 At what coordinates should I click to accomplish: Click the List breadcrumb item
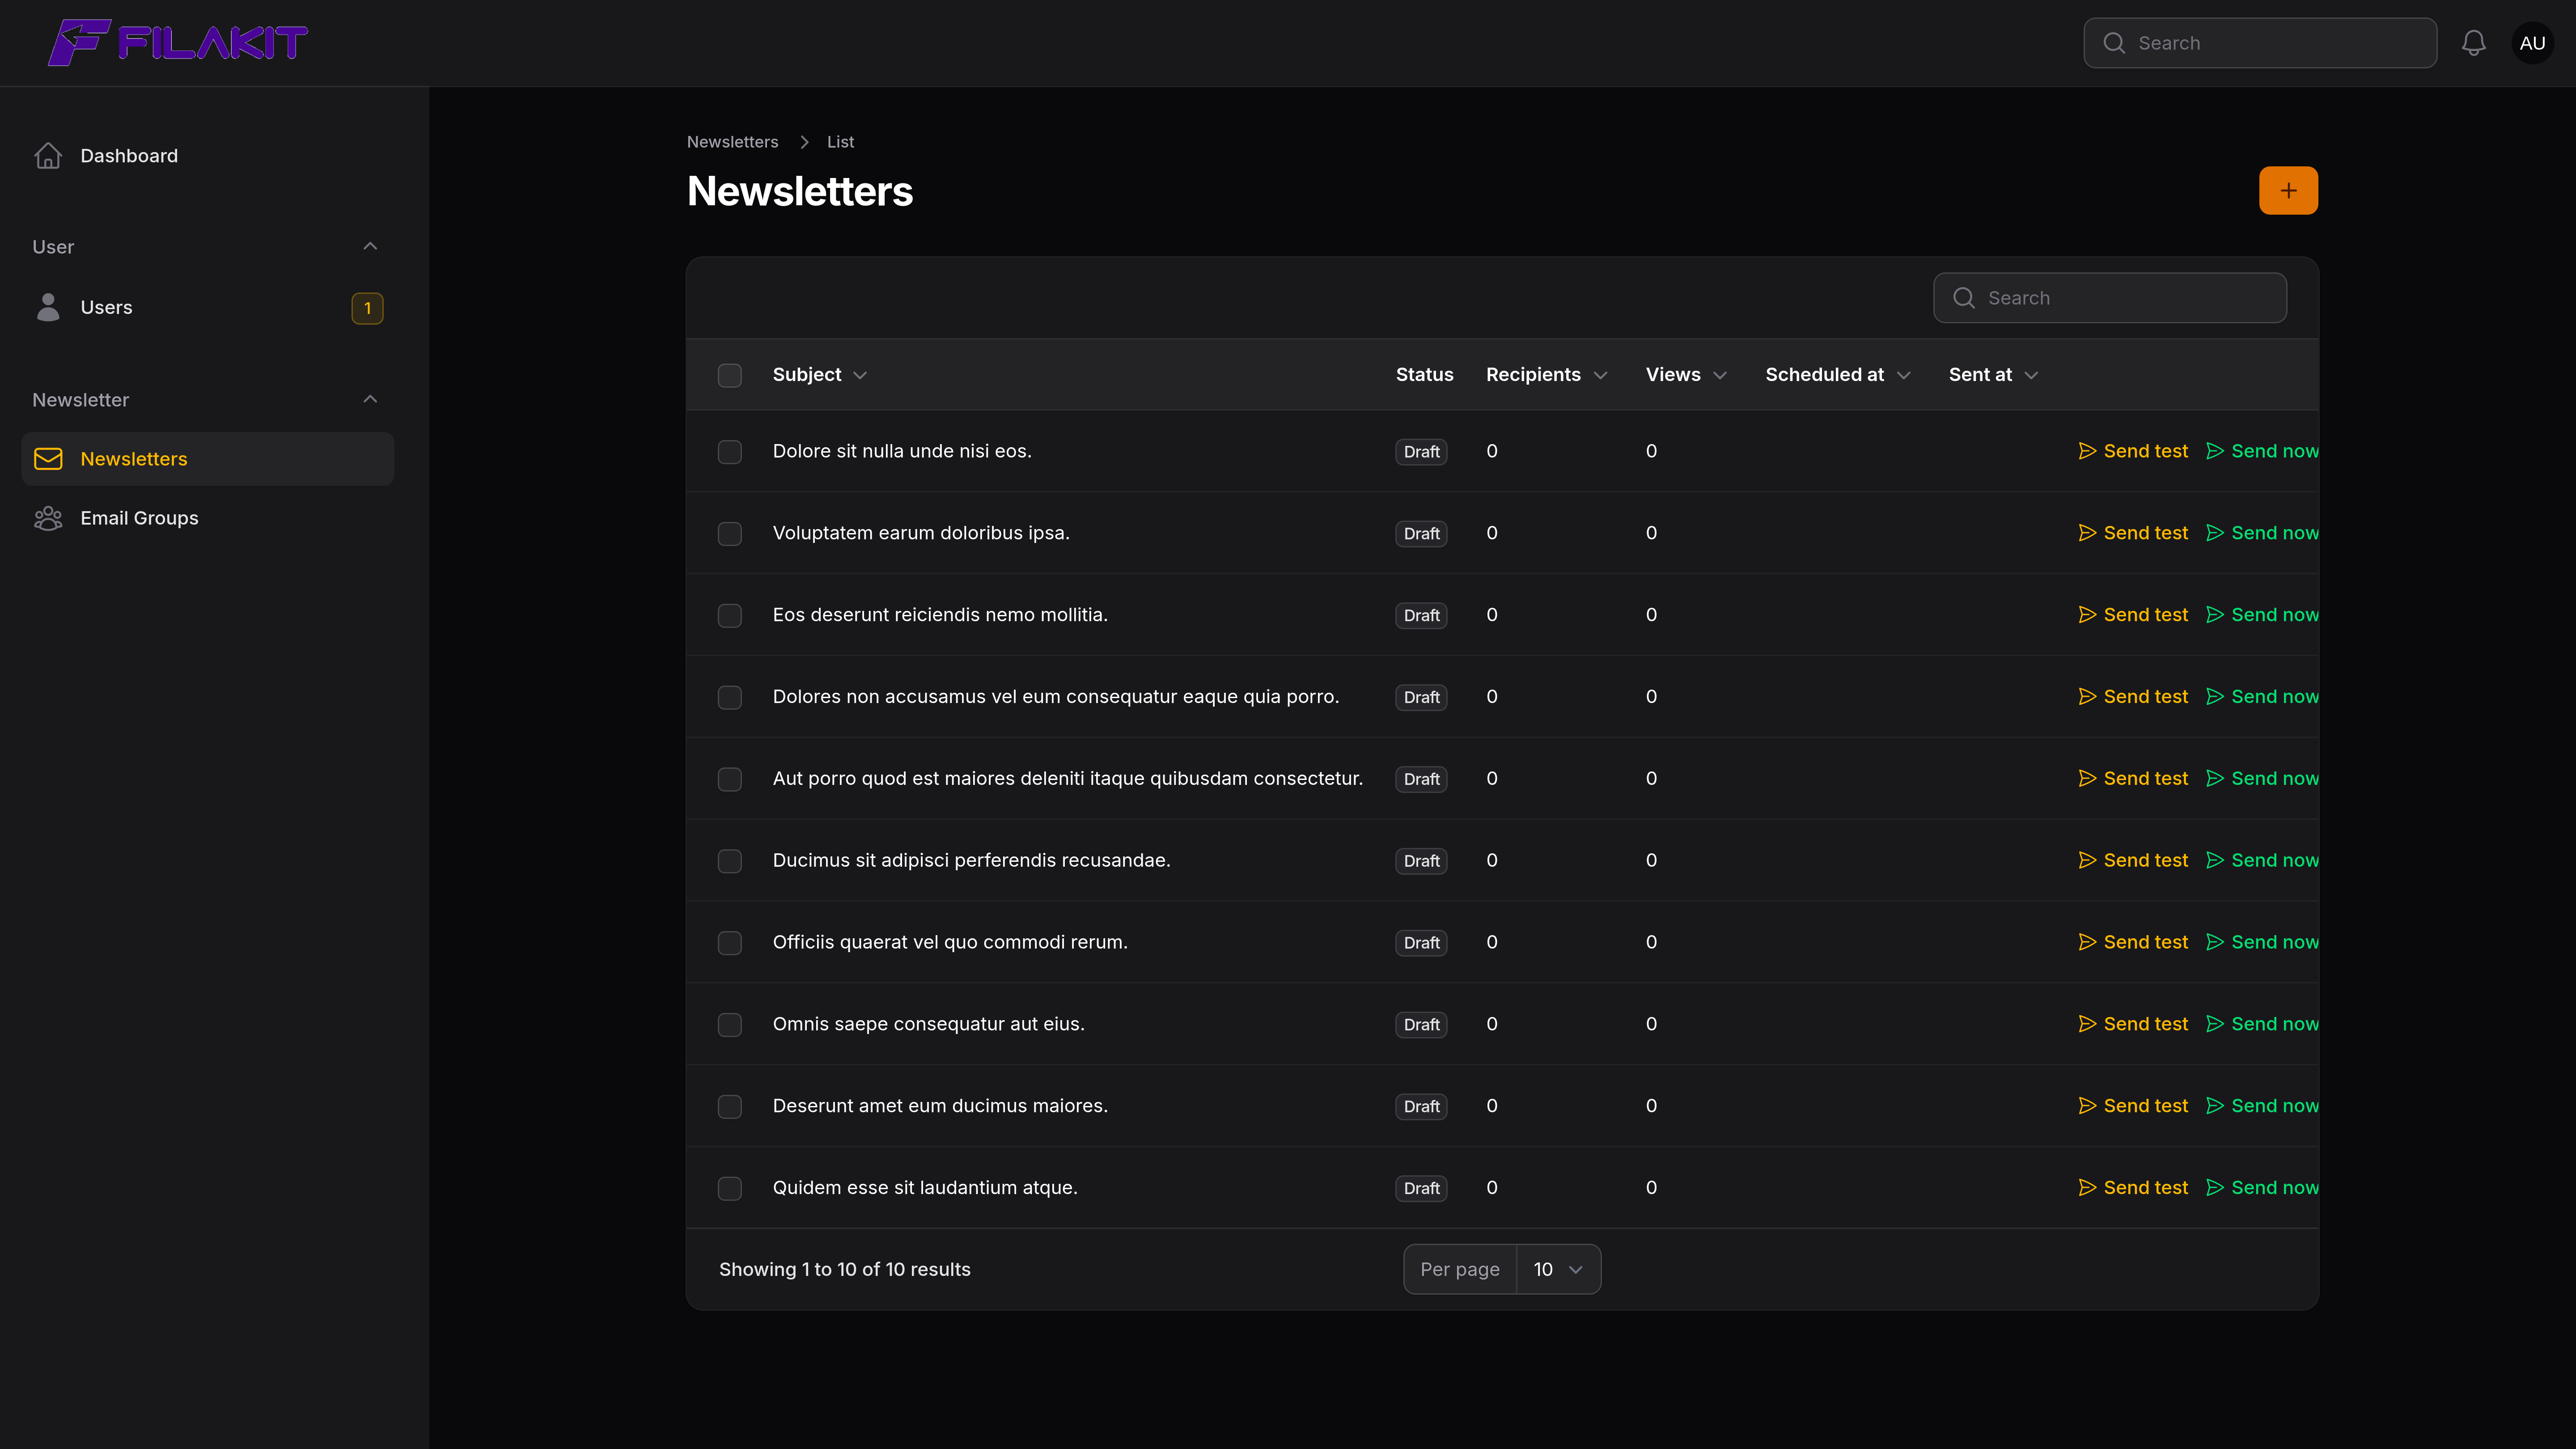pyautogui.click(x=840, y=142)
